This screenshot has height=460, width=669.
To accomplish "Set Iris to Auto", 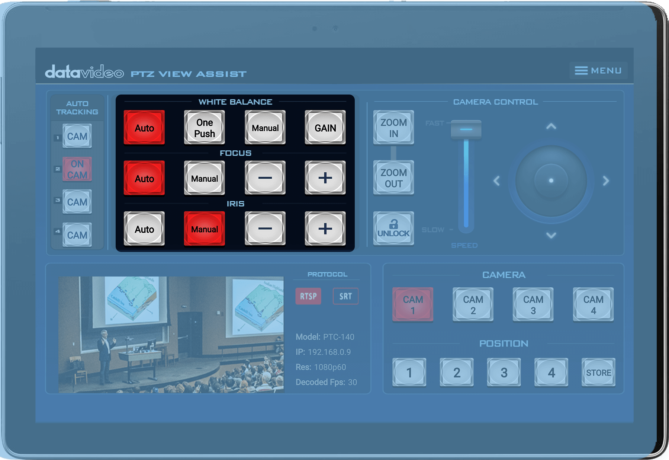I will point(144,229).
